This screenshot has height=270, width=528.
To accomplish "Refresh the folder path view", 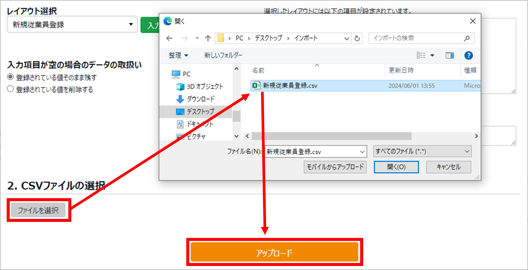I will [x=357, y=38].
